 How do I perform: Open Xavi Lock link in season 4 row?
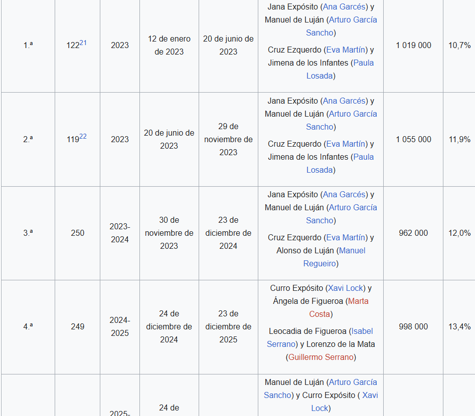(x=346, y=288)
